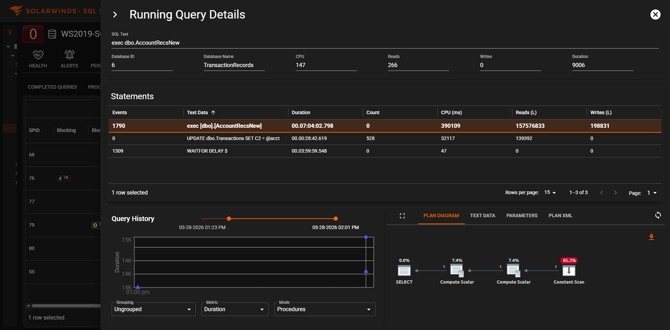This screenshot has width=670, height=330.
Task: Expand the left sidebar navigation arrow
Action: (10, 32)
